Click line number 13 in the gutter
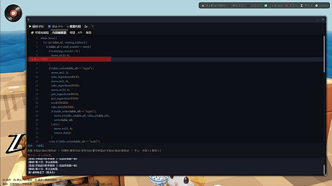The image size is (332, 186). pos(37,90)
